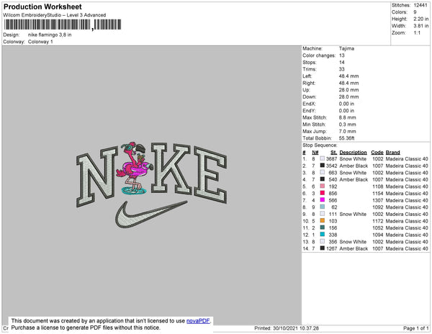Viewport: 432px width, 334px height.
Task: Click the 'Purchase a license' notice line
Action: click(86, 328)
